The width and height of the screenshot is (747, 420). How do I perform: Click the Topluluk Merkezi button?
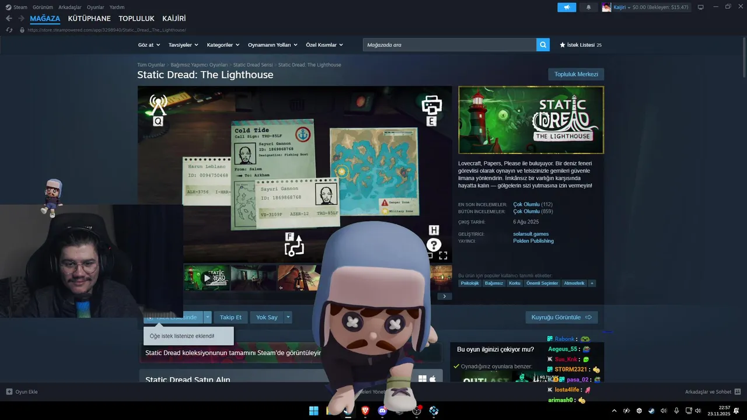pyautogui.click(x=576, y=74)
